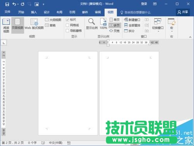Click inside the left blank page
Screen dimensions: 194x146
68,93
